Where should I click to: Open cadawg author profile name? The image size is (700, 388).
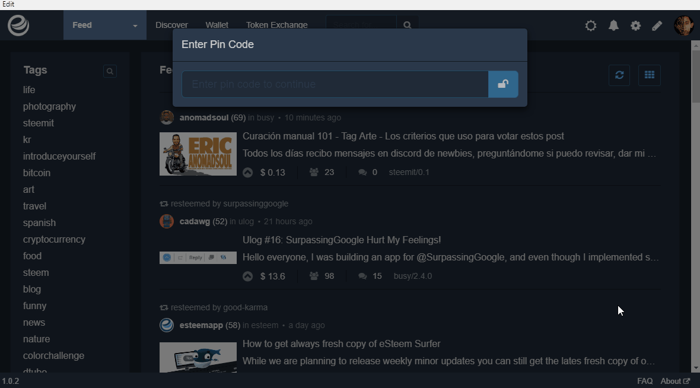click(194, 221)
